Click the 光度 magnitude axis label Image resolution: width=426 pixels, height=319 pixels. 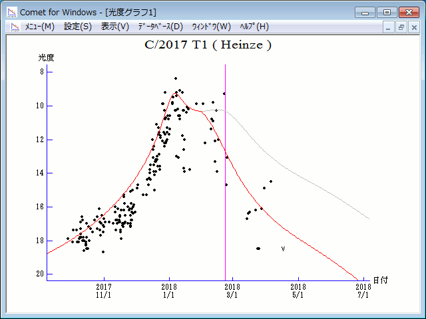pyautogui.click(x=46, y=58)
